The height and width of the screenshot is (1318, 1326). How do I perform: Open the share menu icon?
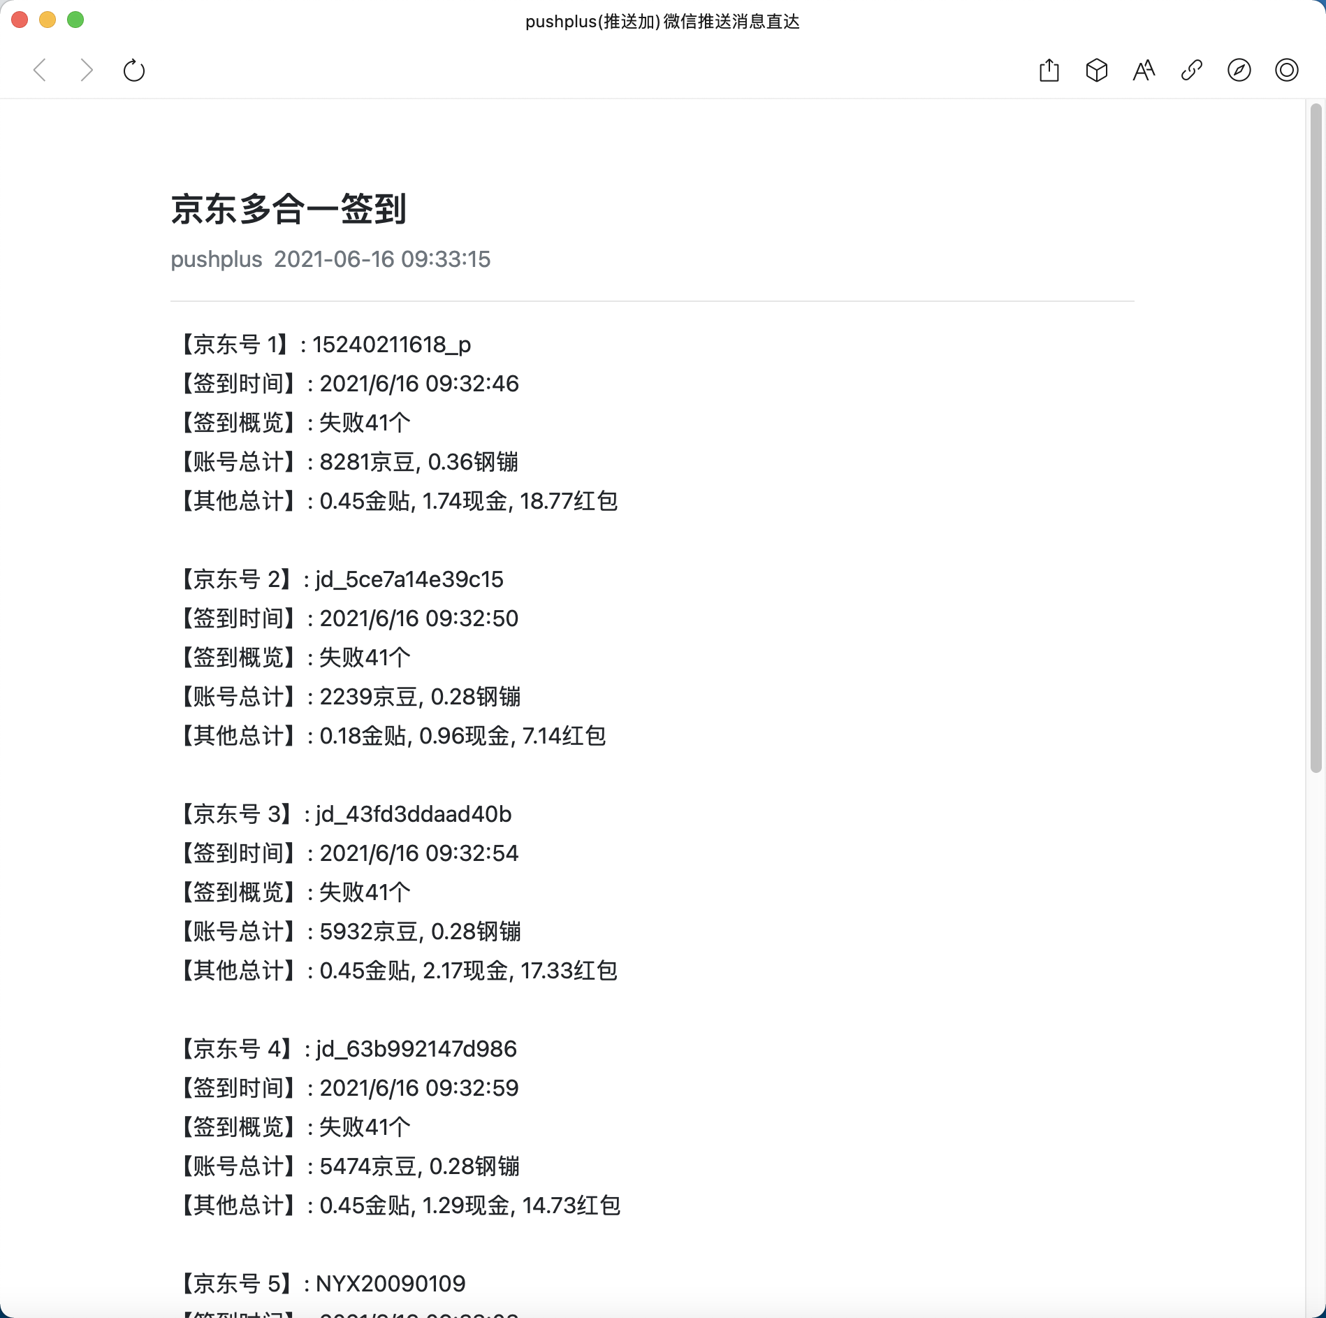tap(1049, 70)
